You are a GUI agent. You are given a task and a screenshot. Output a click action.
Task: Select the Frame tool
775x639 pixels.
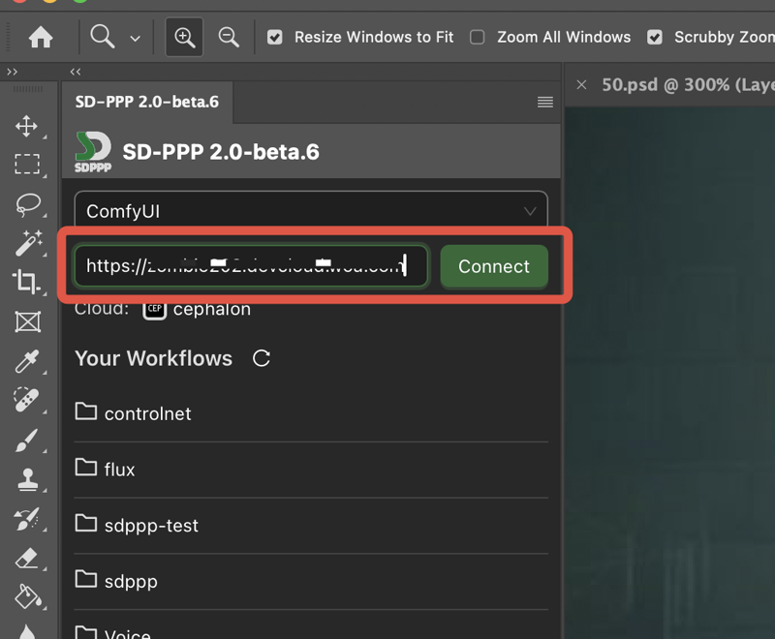click(28, 322)
